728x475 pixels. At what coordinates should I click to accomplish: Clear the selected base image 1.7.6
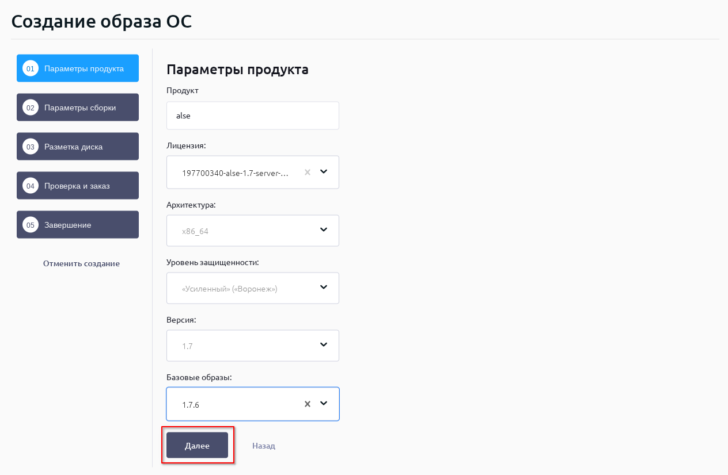(308, 404)
